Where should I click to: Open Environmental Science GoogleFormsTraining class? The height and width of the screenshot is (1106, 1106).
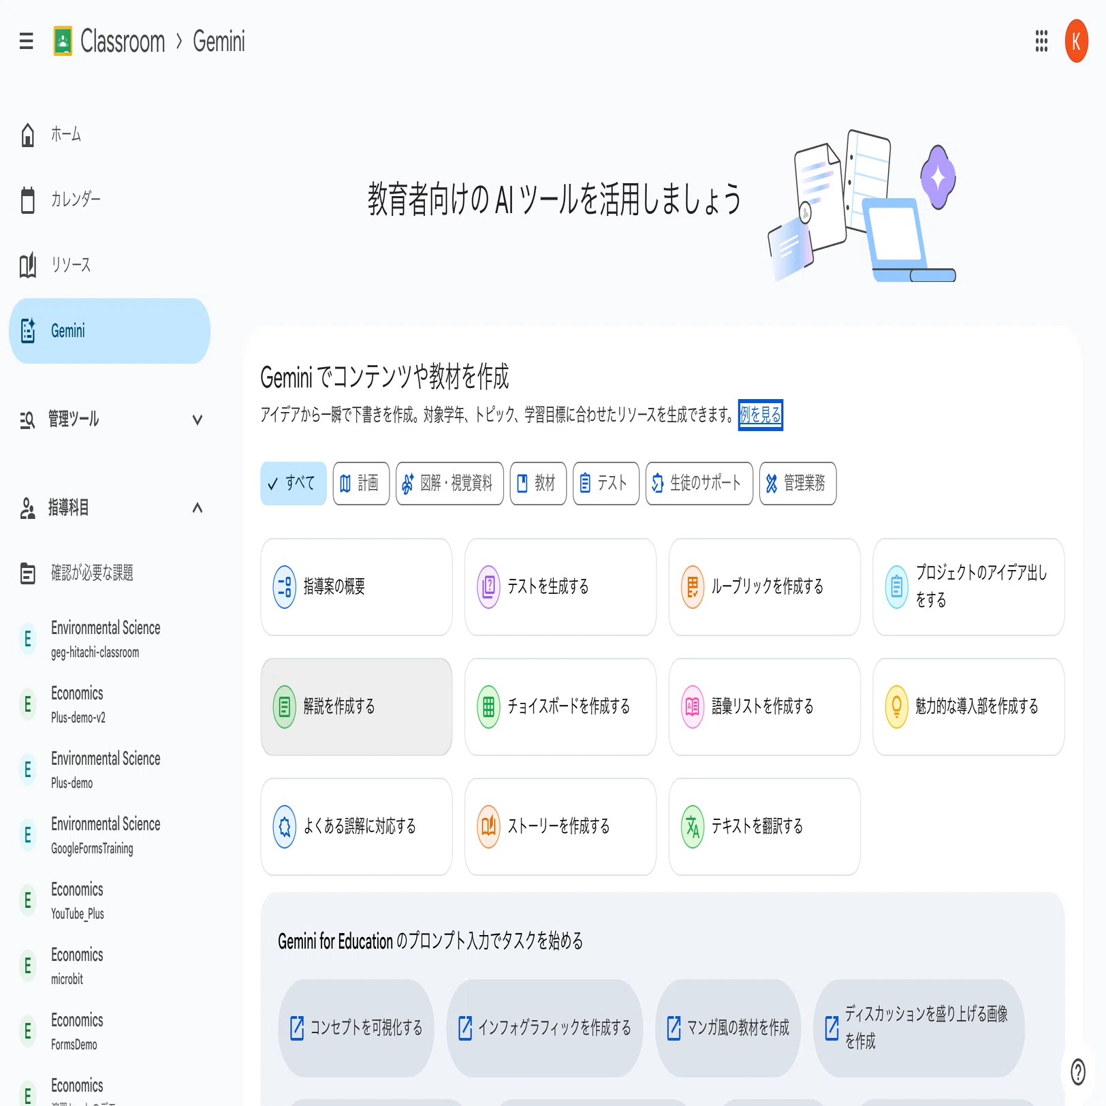coord(110,835)
